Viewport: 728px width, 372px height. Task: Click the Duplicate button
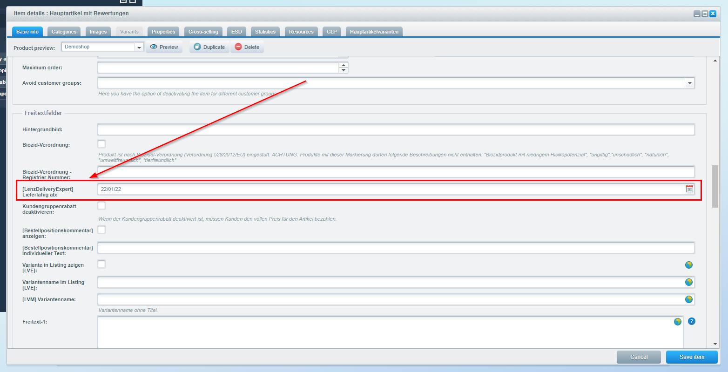[x=209, y=47]
